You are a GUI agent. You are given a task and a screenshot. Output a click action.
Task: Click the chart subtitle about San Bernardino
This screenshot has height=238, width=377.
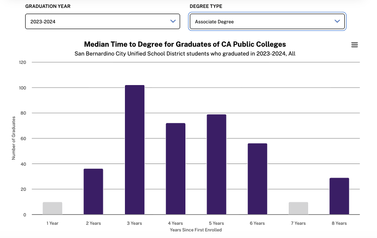[185, 54]
